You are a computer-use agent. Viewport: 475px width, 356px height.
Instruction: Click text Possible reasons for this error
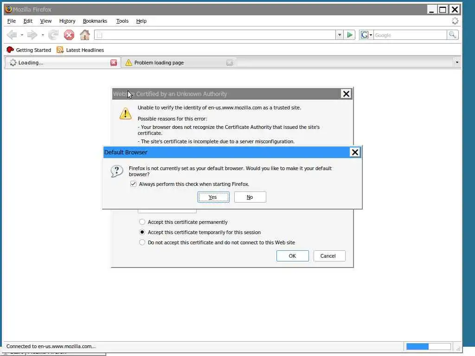[x=173, y=119]
